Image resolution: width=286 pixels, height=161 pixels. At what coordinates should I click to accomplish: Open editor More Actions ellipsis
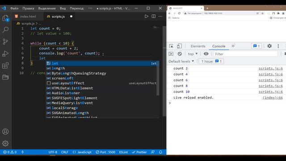coord(160,16)
